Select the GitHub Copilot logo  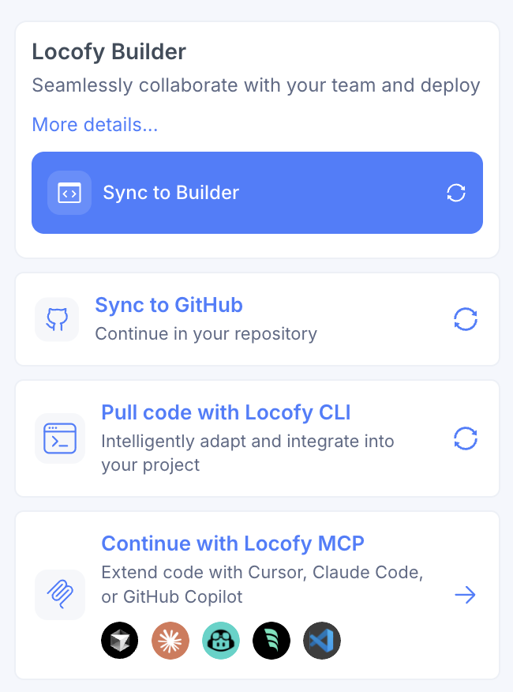tap(221, 641)
